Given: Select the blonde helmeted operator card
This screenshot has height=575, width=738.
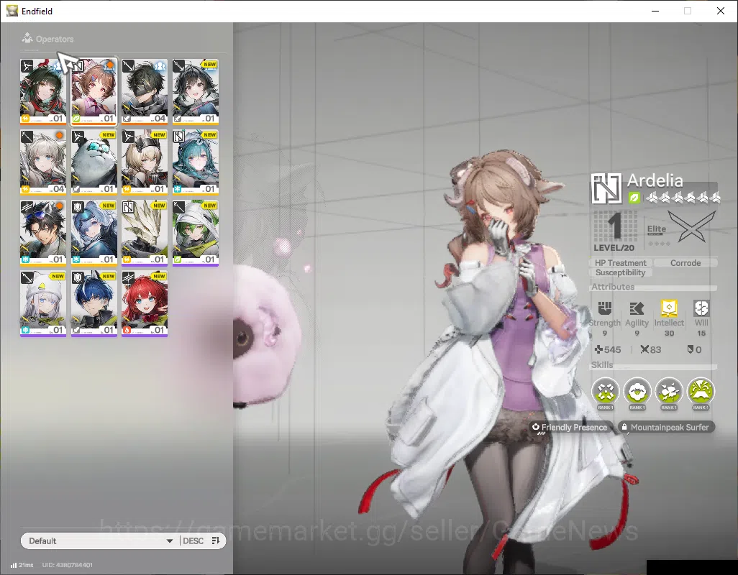Looking at the screenshot, I should click(x=145, y=162).
